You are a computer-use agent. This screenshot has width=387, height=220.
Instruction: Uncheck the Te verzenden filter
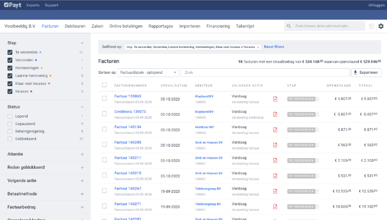pyautogui.click(x=10, y=52)
